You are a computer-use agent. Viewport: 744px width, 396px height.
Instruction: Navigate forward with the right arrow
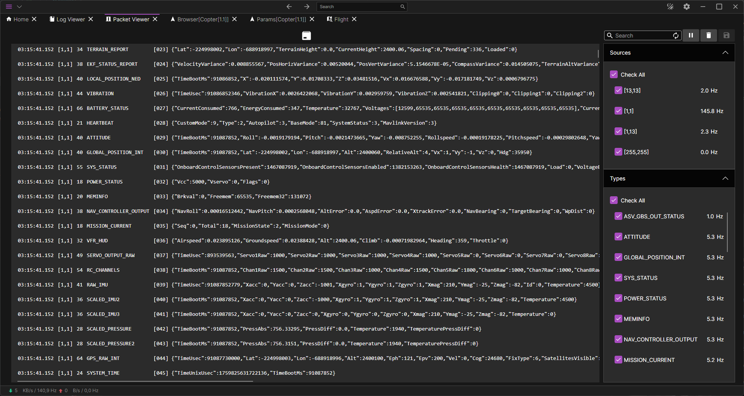pyautogui.click(x=307, y=7)
